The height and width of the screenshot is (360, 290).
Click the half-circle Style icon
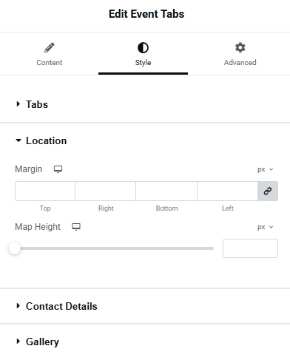pyautogui.click(x=143, y=47)
